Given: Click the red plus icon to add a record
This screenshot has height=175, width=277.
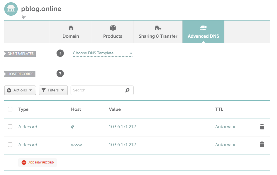Looking at the screenshot, I should pos(24,162).
